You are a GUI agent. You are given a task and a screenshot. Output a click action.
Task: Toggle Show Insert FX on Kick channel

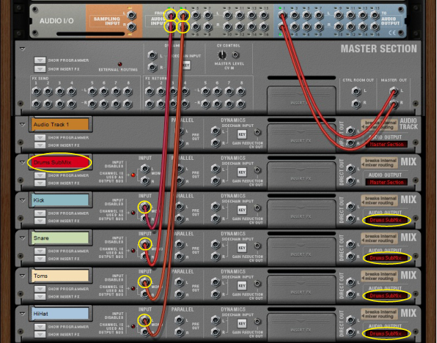39,220
